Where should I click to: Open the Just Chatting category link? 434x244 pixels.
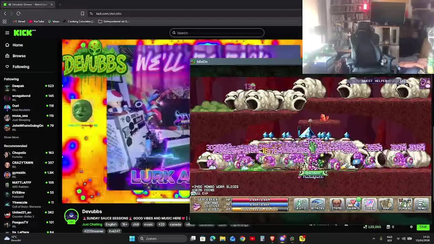[x=92, y=224]
